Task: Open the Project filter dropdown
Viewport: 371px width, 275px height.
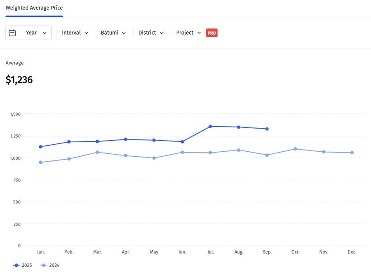Action: [x=188, y=33]
